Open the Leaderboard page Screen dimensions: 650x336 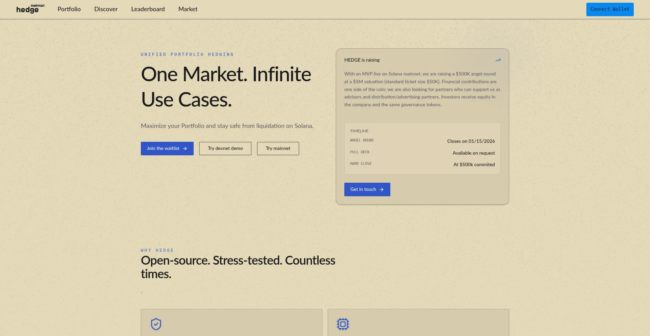tap(148, 9)
